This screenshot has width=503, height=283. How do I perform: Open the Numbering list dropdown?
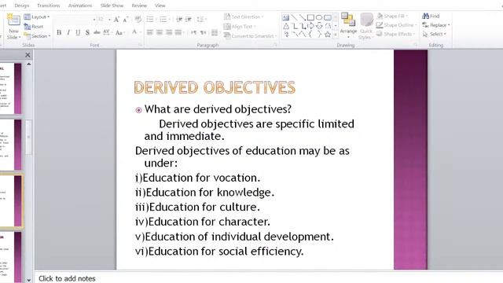165,20
